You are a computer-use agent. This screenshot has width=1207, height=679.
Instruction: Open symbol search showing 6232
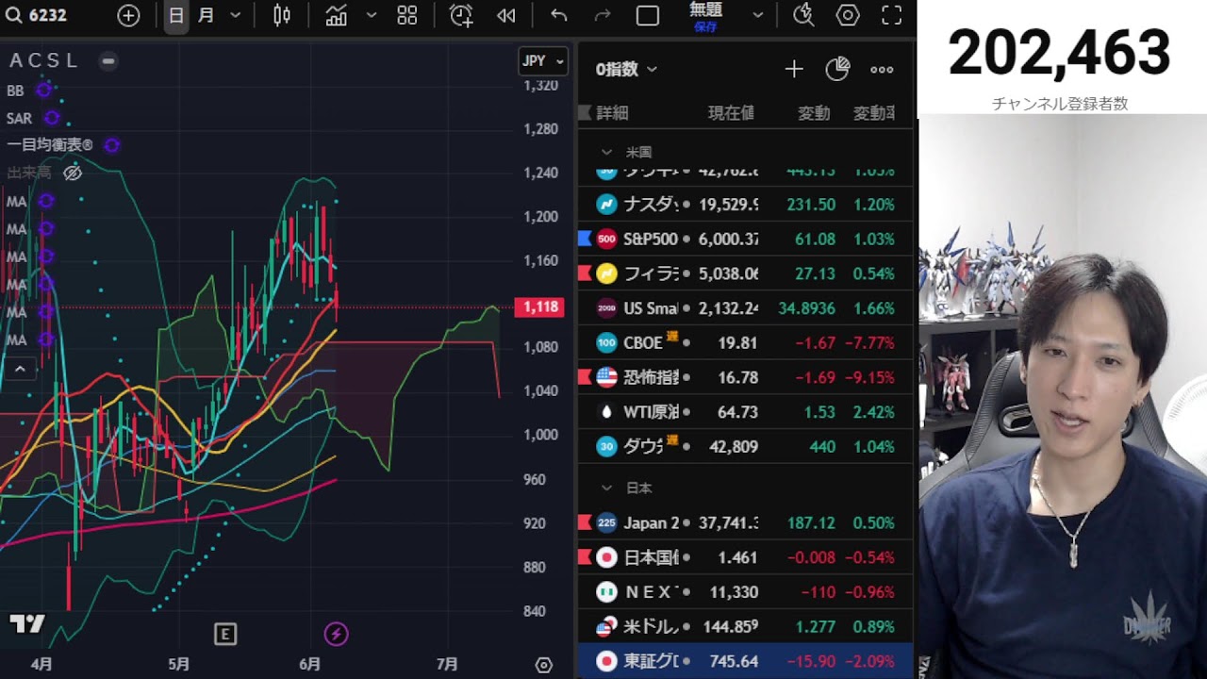40,15
